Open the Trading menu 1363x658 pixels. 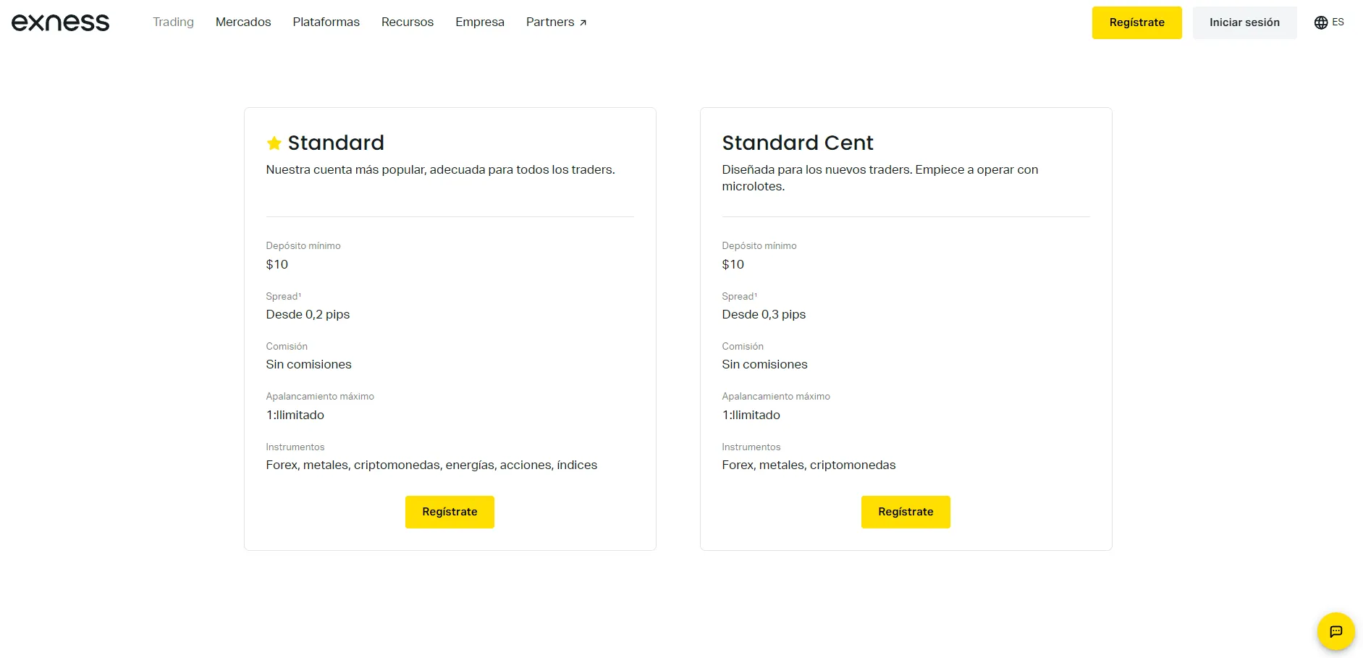click(x=173, y=22)
